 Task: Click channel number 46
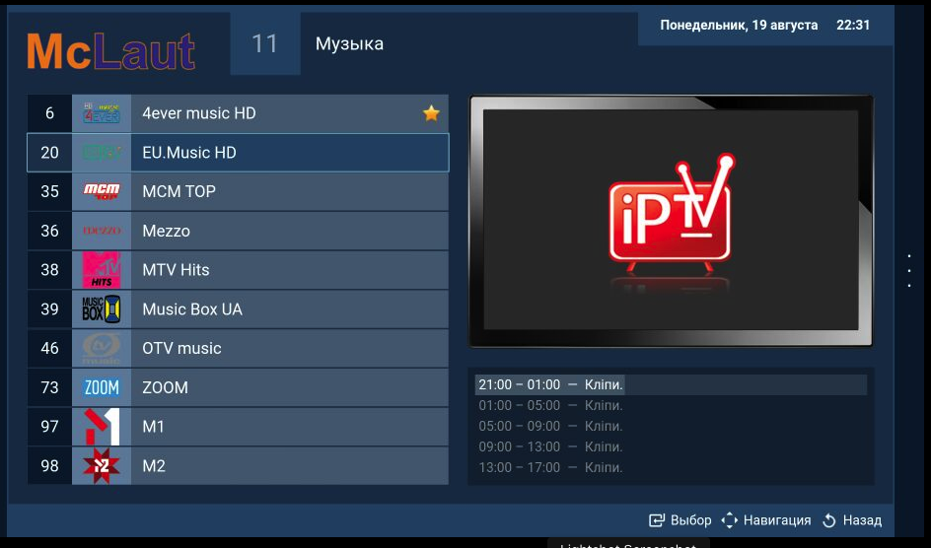coord(50,348)
